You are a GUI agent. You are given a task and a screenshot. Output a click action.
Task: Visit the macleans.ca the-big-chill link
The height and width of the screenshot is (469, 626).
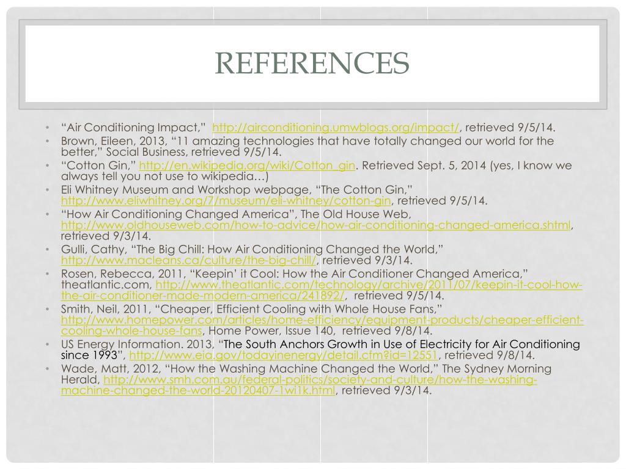coord(188,260)
